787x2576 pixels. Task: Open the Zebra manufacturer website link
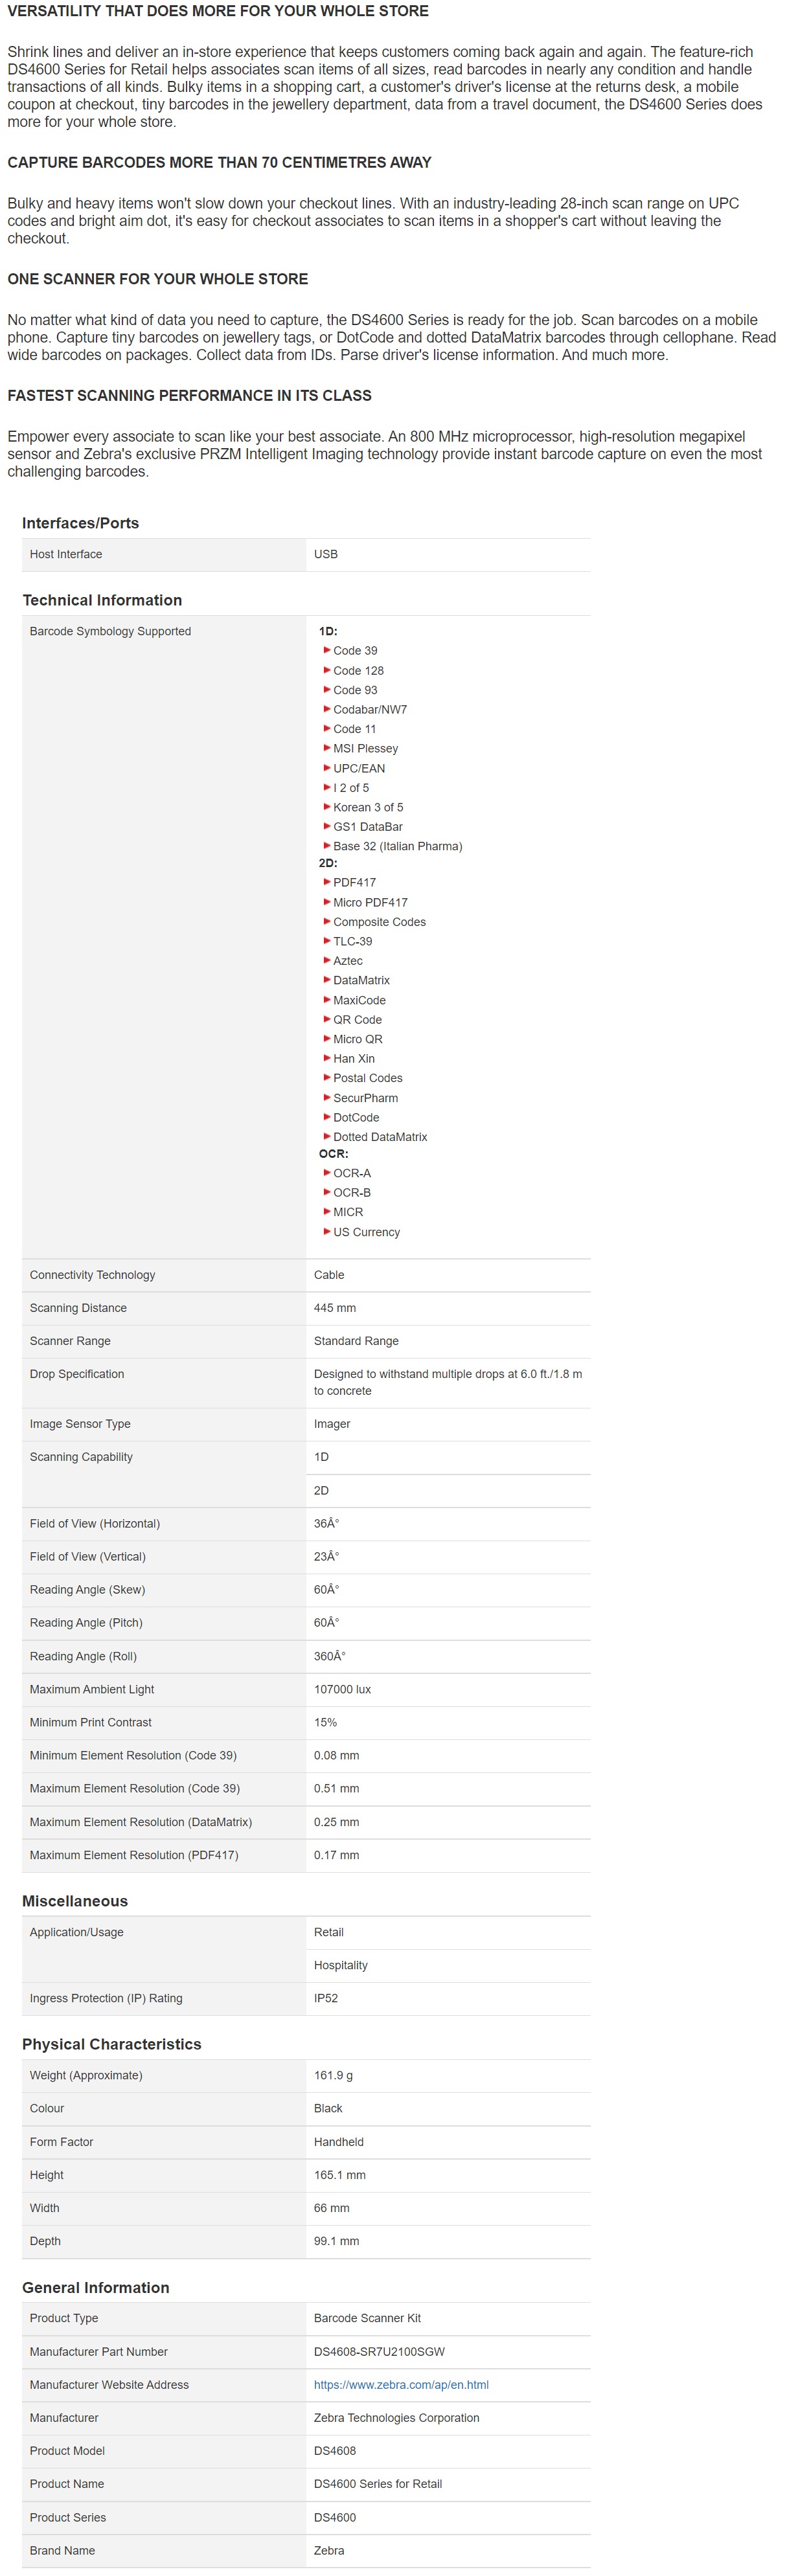coord(401,2384)
